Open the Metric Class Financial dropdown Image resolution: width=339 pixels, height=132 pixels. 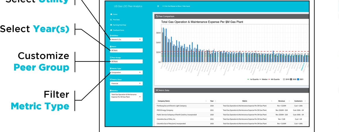point(126,84)
